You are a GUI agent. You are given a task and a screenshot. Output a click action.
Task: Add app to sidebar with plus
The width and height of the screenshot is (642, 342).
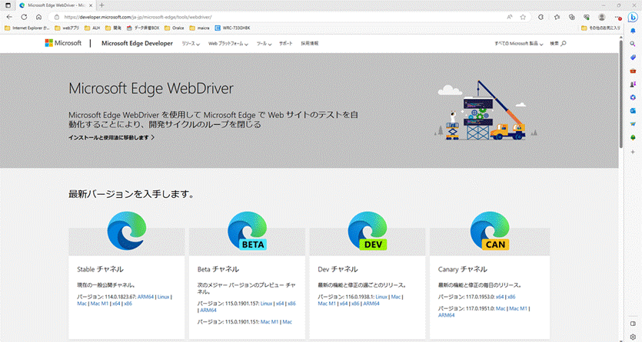(633, 152)
